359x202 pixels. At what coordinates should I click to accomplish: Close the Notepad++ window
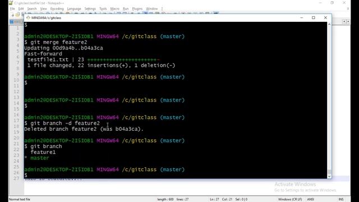pyautogui.click(x=344, y=3)
